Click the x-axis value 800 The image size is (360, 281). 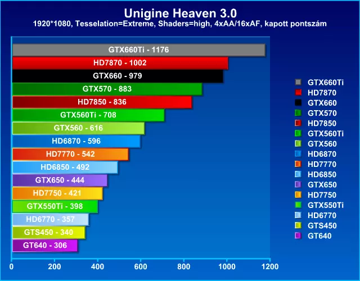pos(184,267)
